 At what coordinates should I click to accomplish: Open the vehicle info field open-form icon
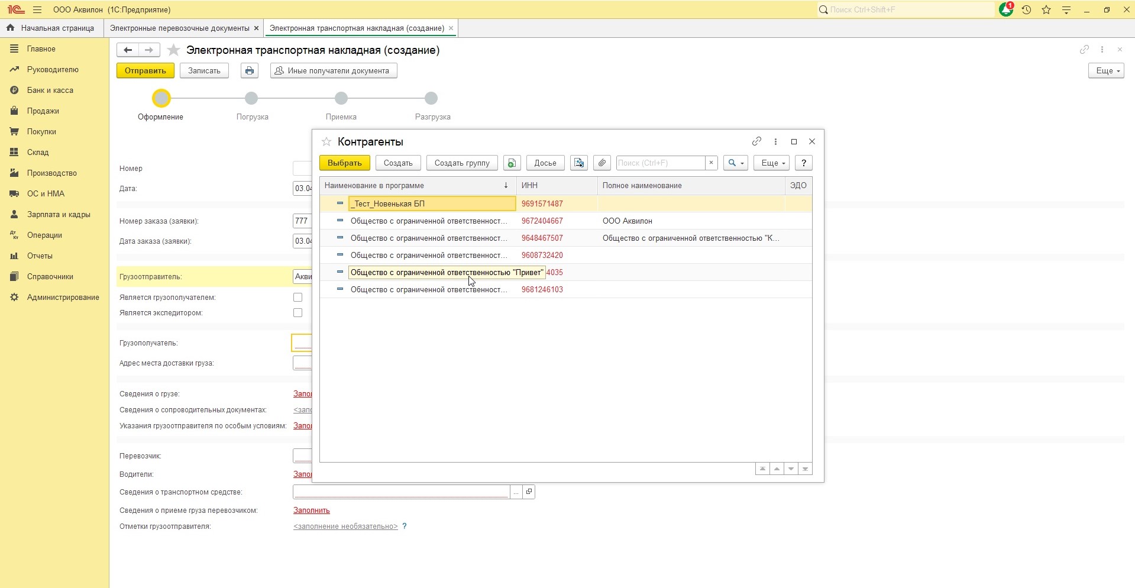point(529,492)
